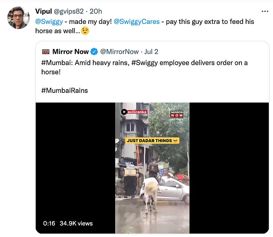Click the Mirror Now watermark in video
The image size is (273, 237).
tap(177, 114)
